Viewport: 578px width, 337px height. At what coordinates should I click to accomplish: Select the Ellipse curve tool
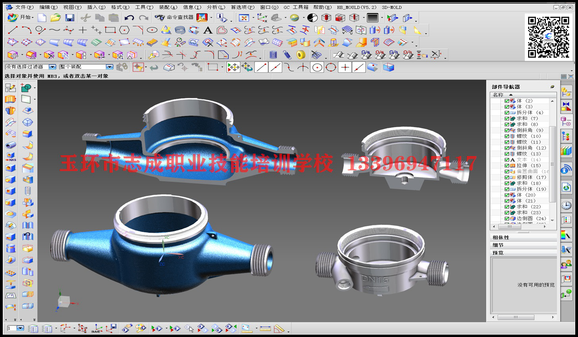click(152, 30)
